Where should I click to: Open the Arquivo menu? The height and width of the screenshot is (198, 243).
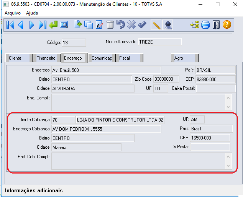[13, 13]
